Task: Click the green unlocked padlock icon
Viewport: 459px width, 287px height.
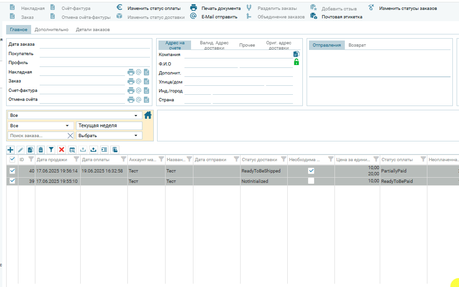Action: click(296, 62)
